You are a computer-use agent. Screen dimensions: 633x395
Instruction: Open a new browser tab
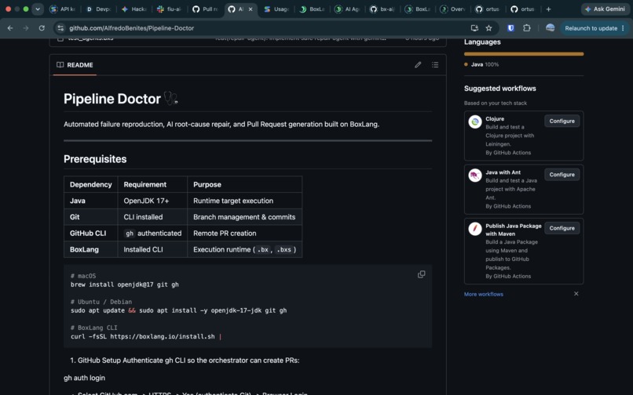(548, 9)
